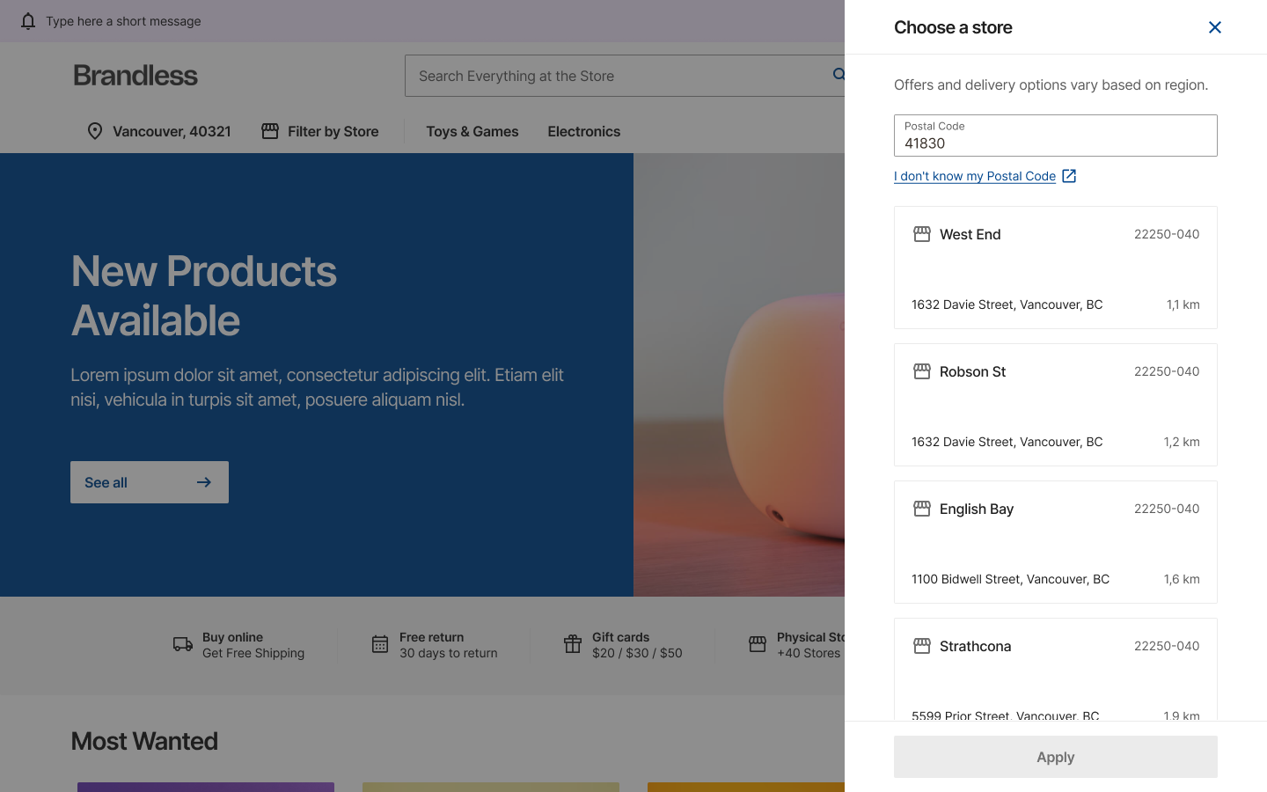The height and width of the screenshot is (792, 1267).
Task: Click the location pin icon beside Vancouver
Action: click(x=95, y=131)
